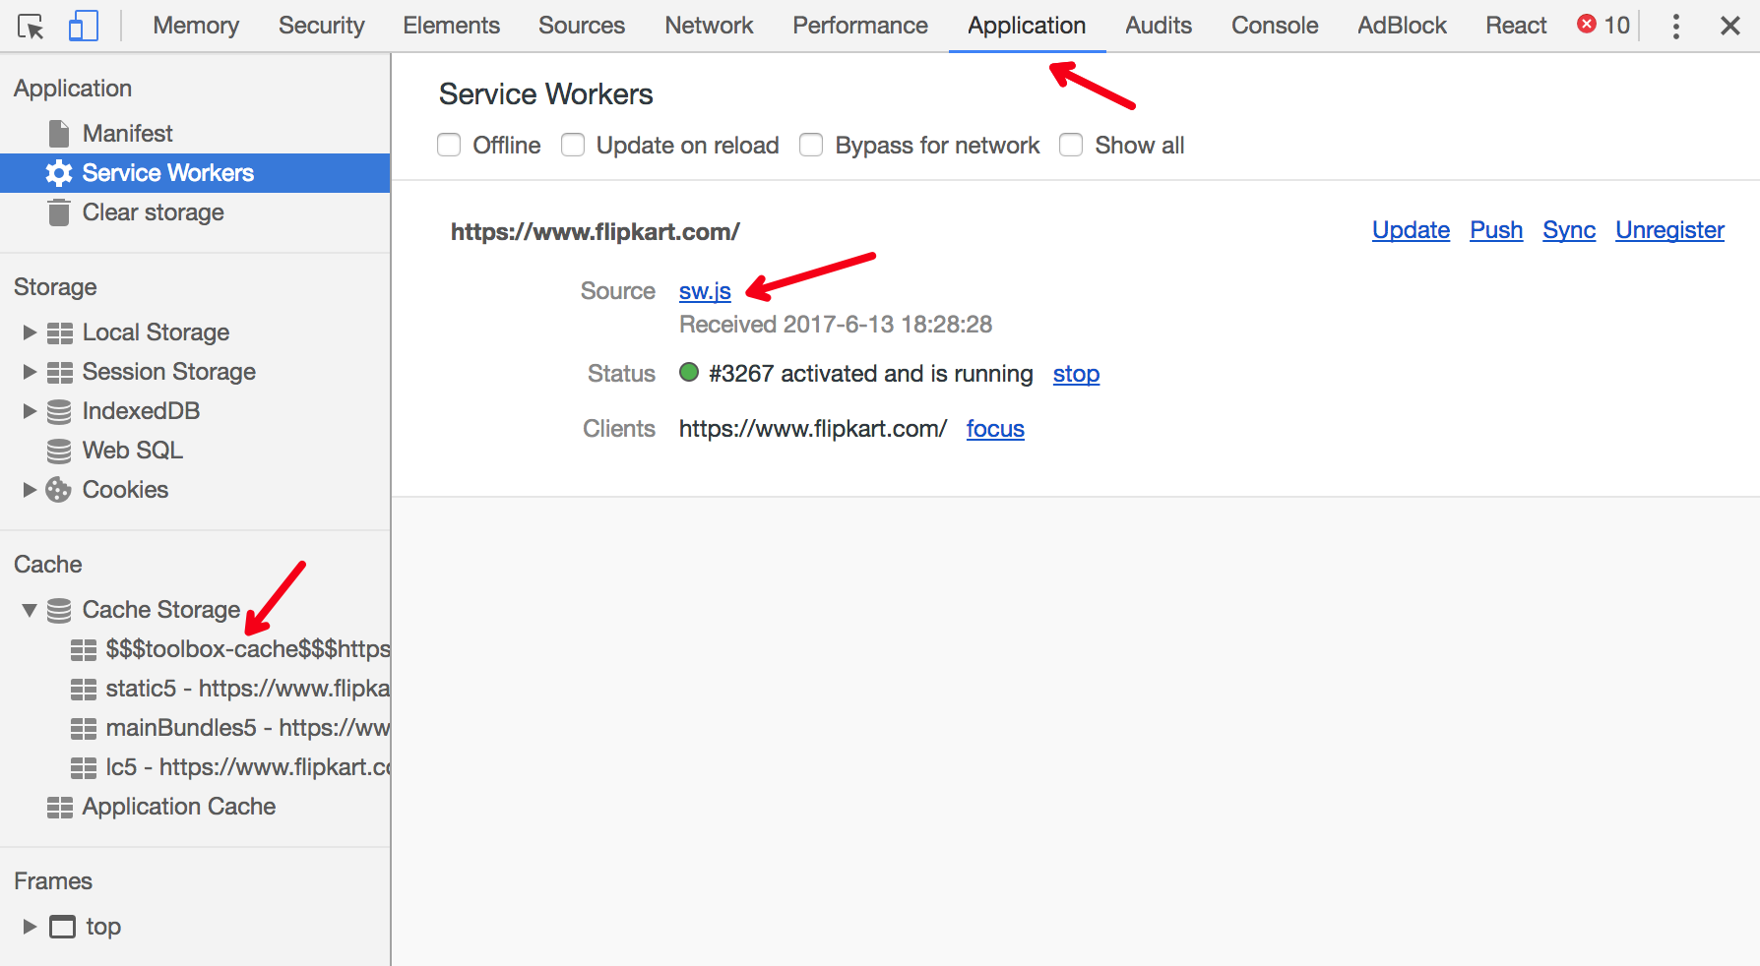
Task: Tick the Show all checkbox
Action: pos(1071,145)
